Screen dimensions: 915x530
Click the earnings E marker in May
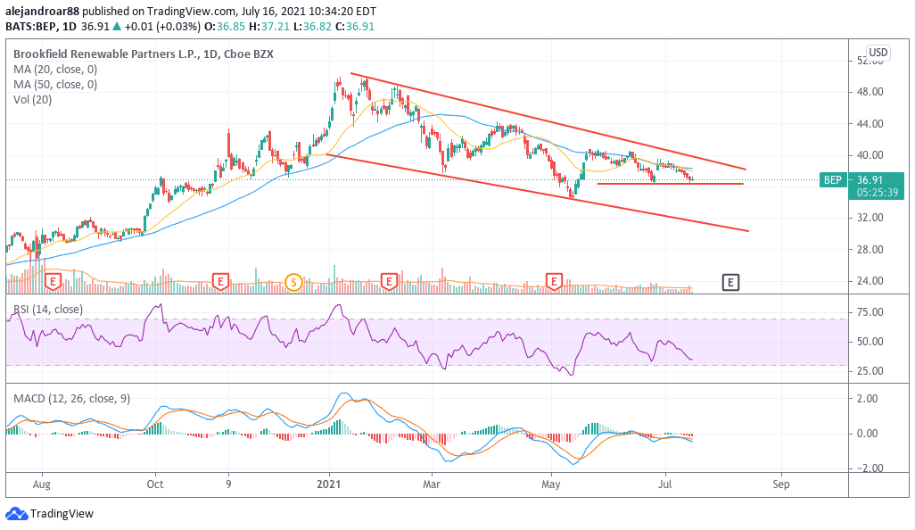click(x=554, y=283)
